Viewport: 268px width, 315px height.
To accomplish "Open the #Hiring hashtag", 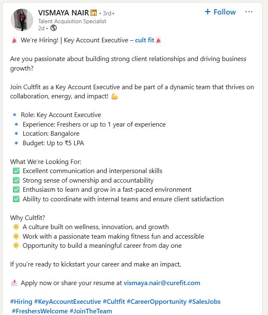I will [21, 302].
